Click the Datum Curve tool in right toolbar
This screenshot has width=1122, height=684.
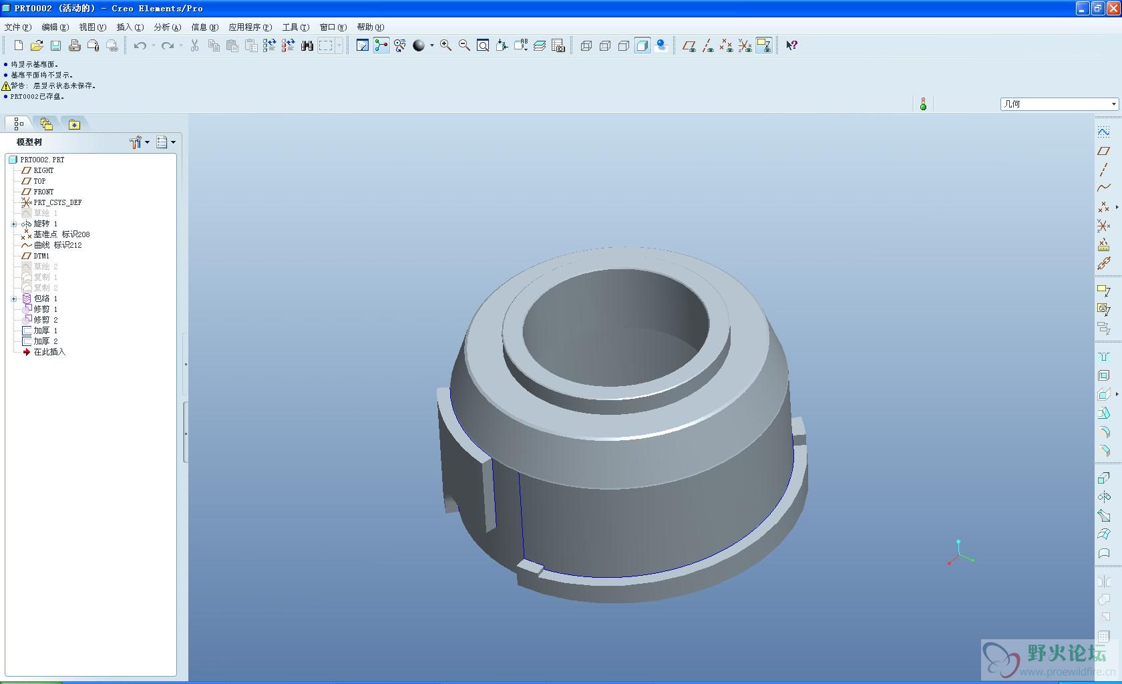[1104, 188]
